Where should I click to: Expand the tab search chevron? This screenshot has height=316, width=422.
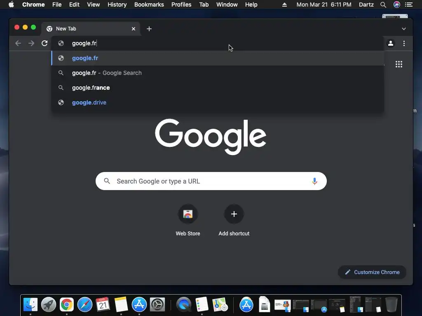(x=404, y=29)
